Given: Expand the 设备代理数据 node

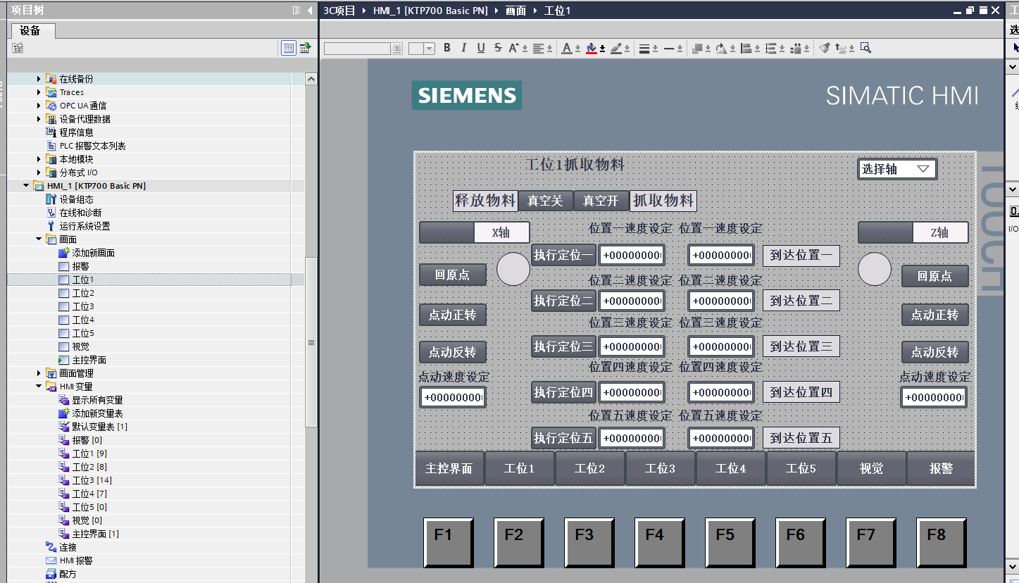Looking at the screenshot, I should tap(39, 119).
